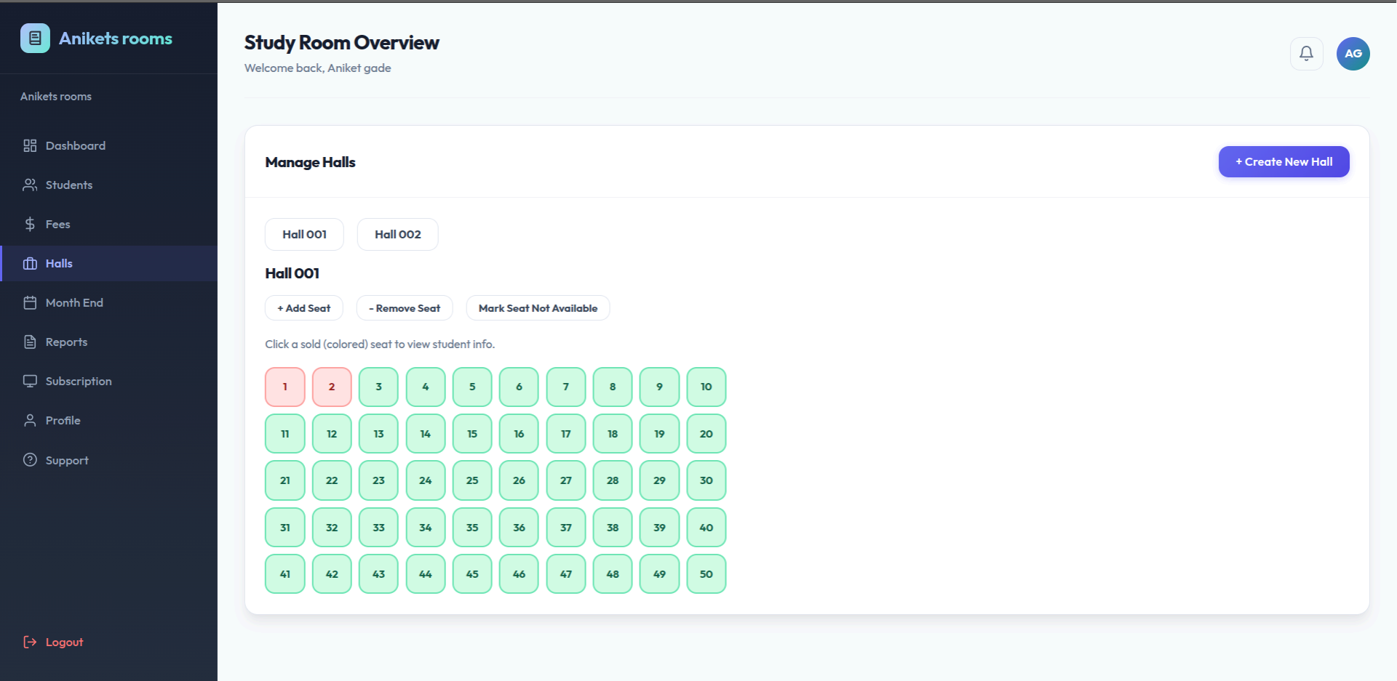
Task: Click the Subscription monitor icon
Action: pos(30,381)
